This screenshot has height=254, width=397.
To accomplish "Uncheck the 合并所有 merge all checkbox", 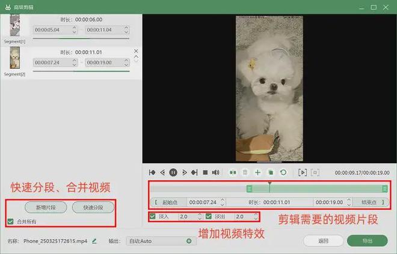I will click(x=10, y=222).
